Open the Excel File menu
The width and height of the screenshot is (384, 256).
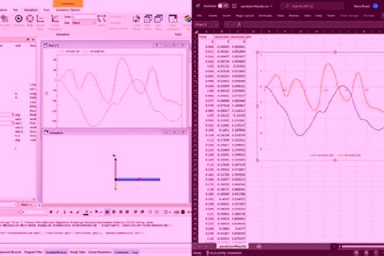coord(199,15)
